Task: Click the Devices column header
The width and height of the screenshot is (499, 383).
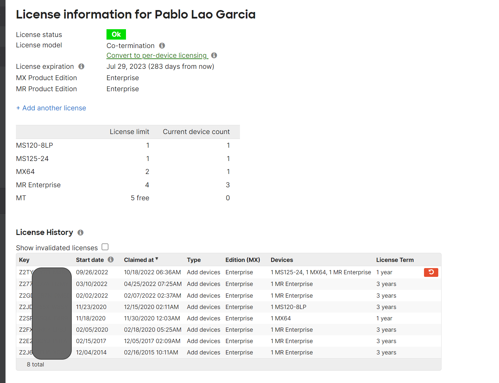Action: pos(282,260)
